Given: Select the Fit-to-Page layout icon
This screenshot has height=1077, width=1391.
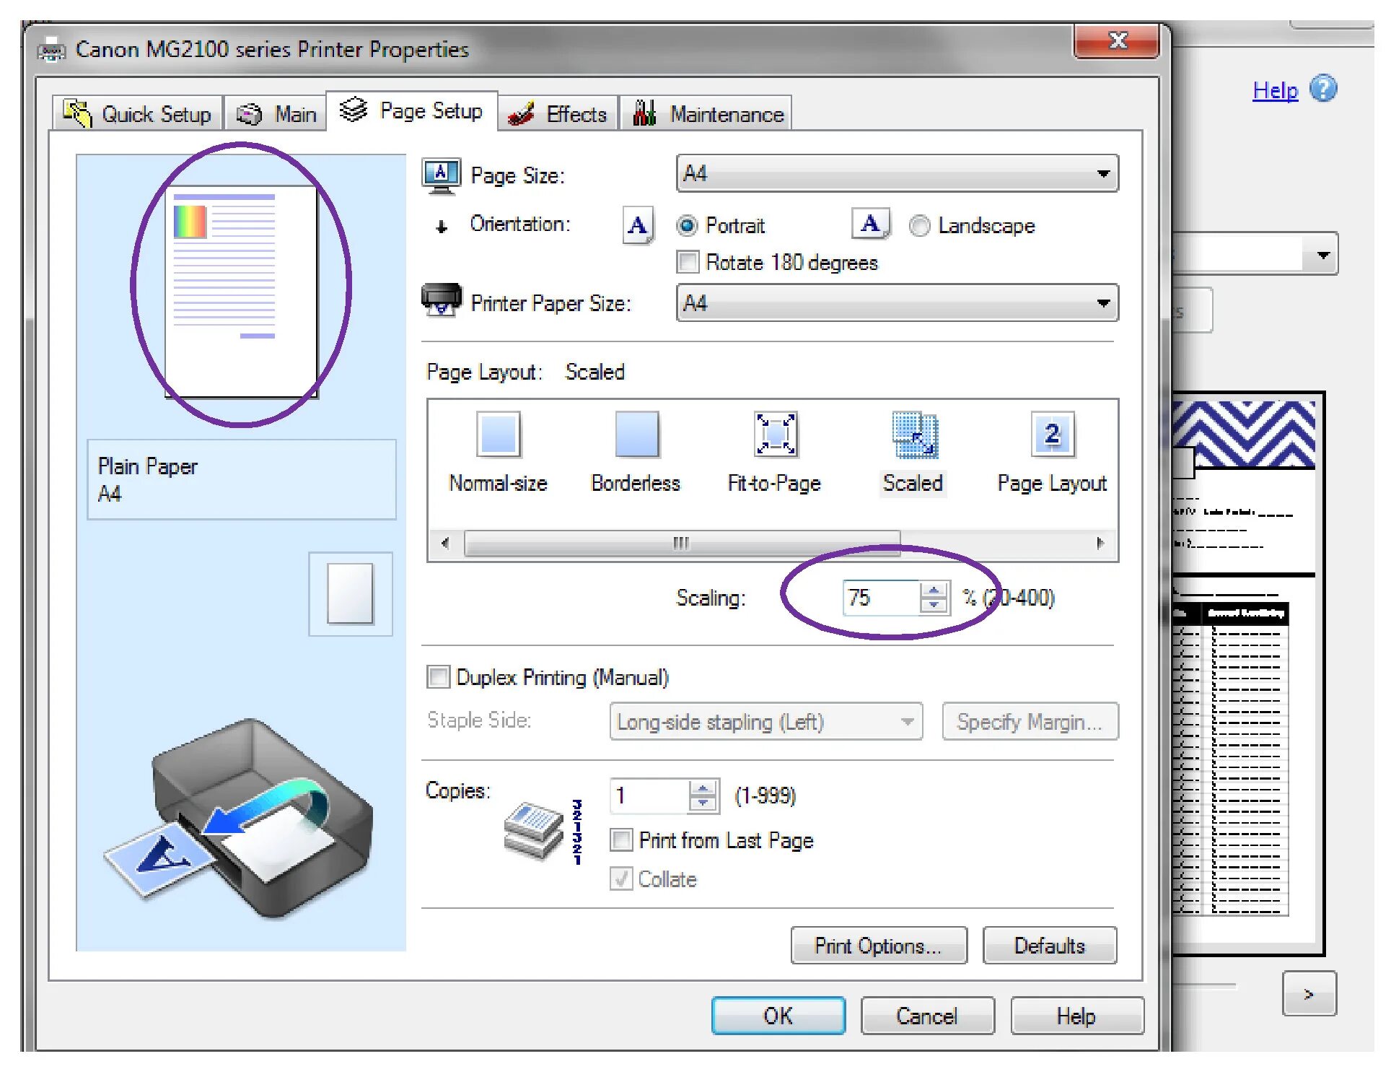Looking at the screenshot, I should point(775,435).
